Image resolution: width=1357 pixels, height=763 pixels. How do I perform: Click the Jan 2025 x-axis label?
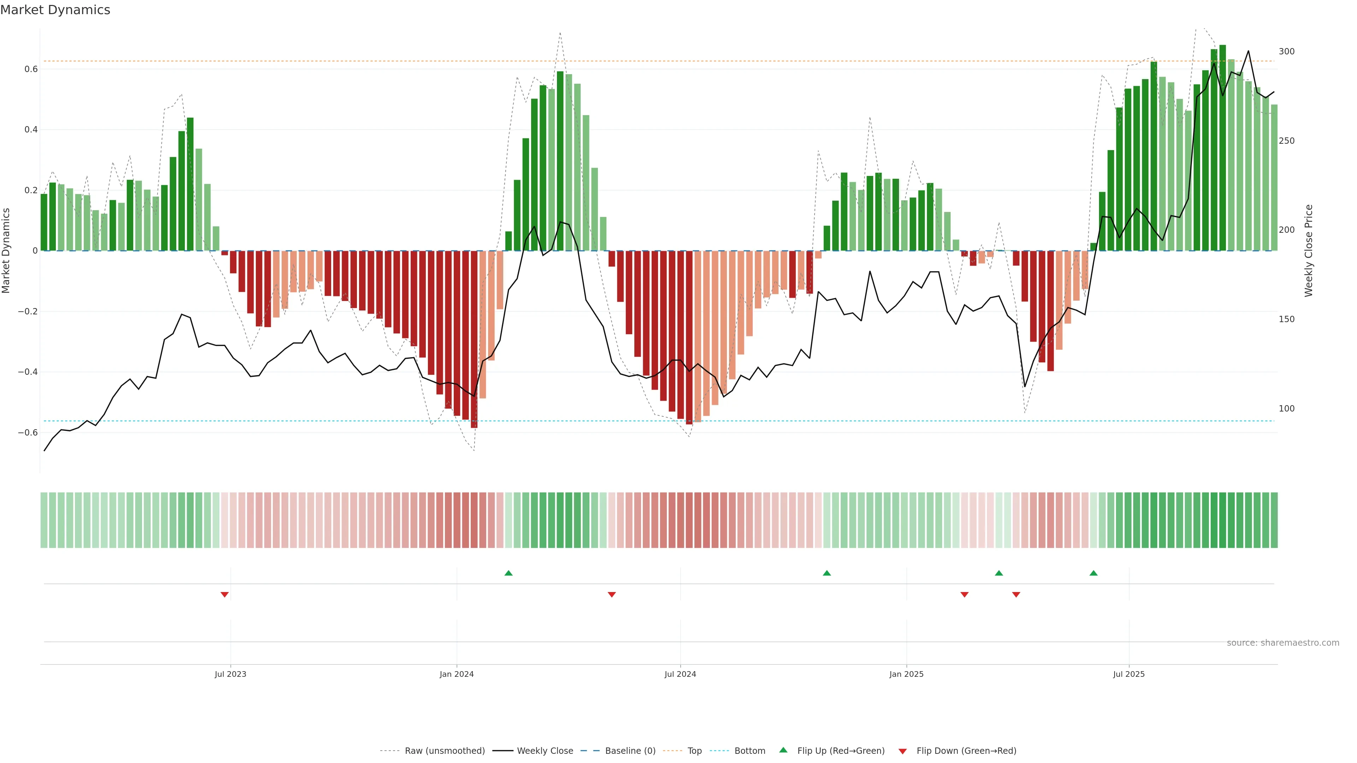point(906,674)
